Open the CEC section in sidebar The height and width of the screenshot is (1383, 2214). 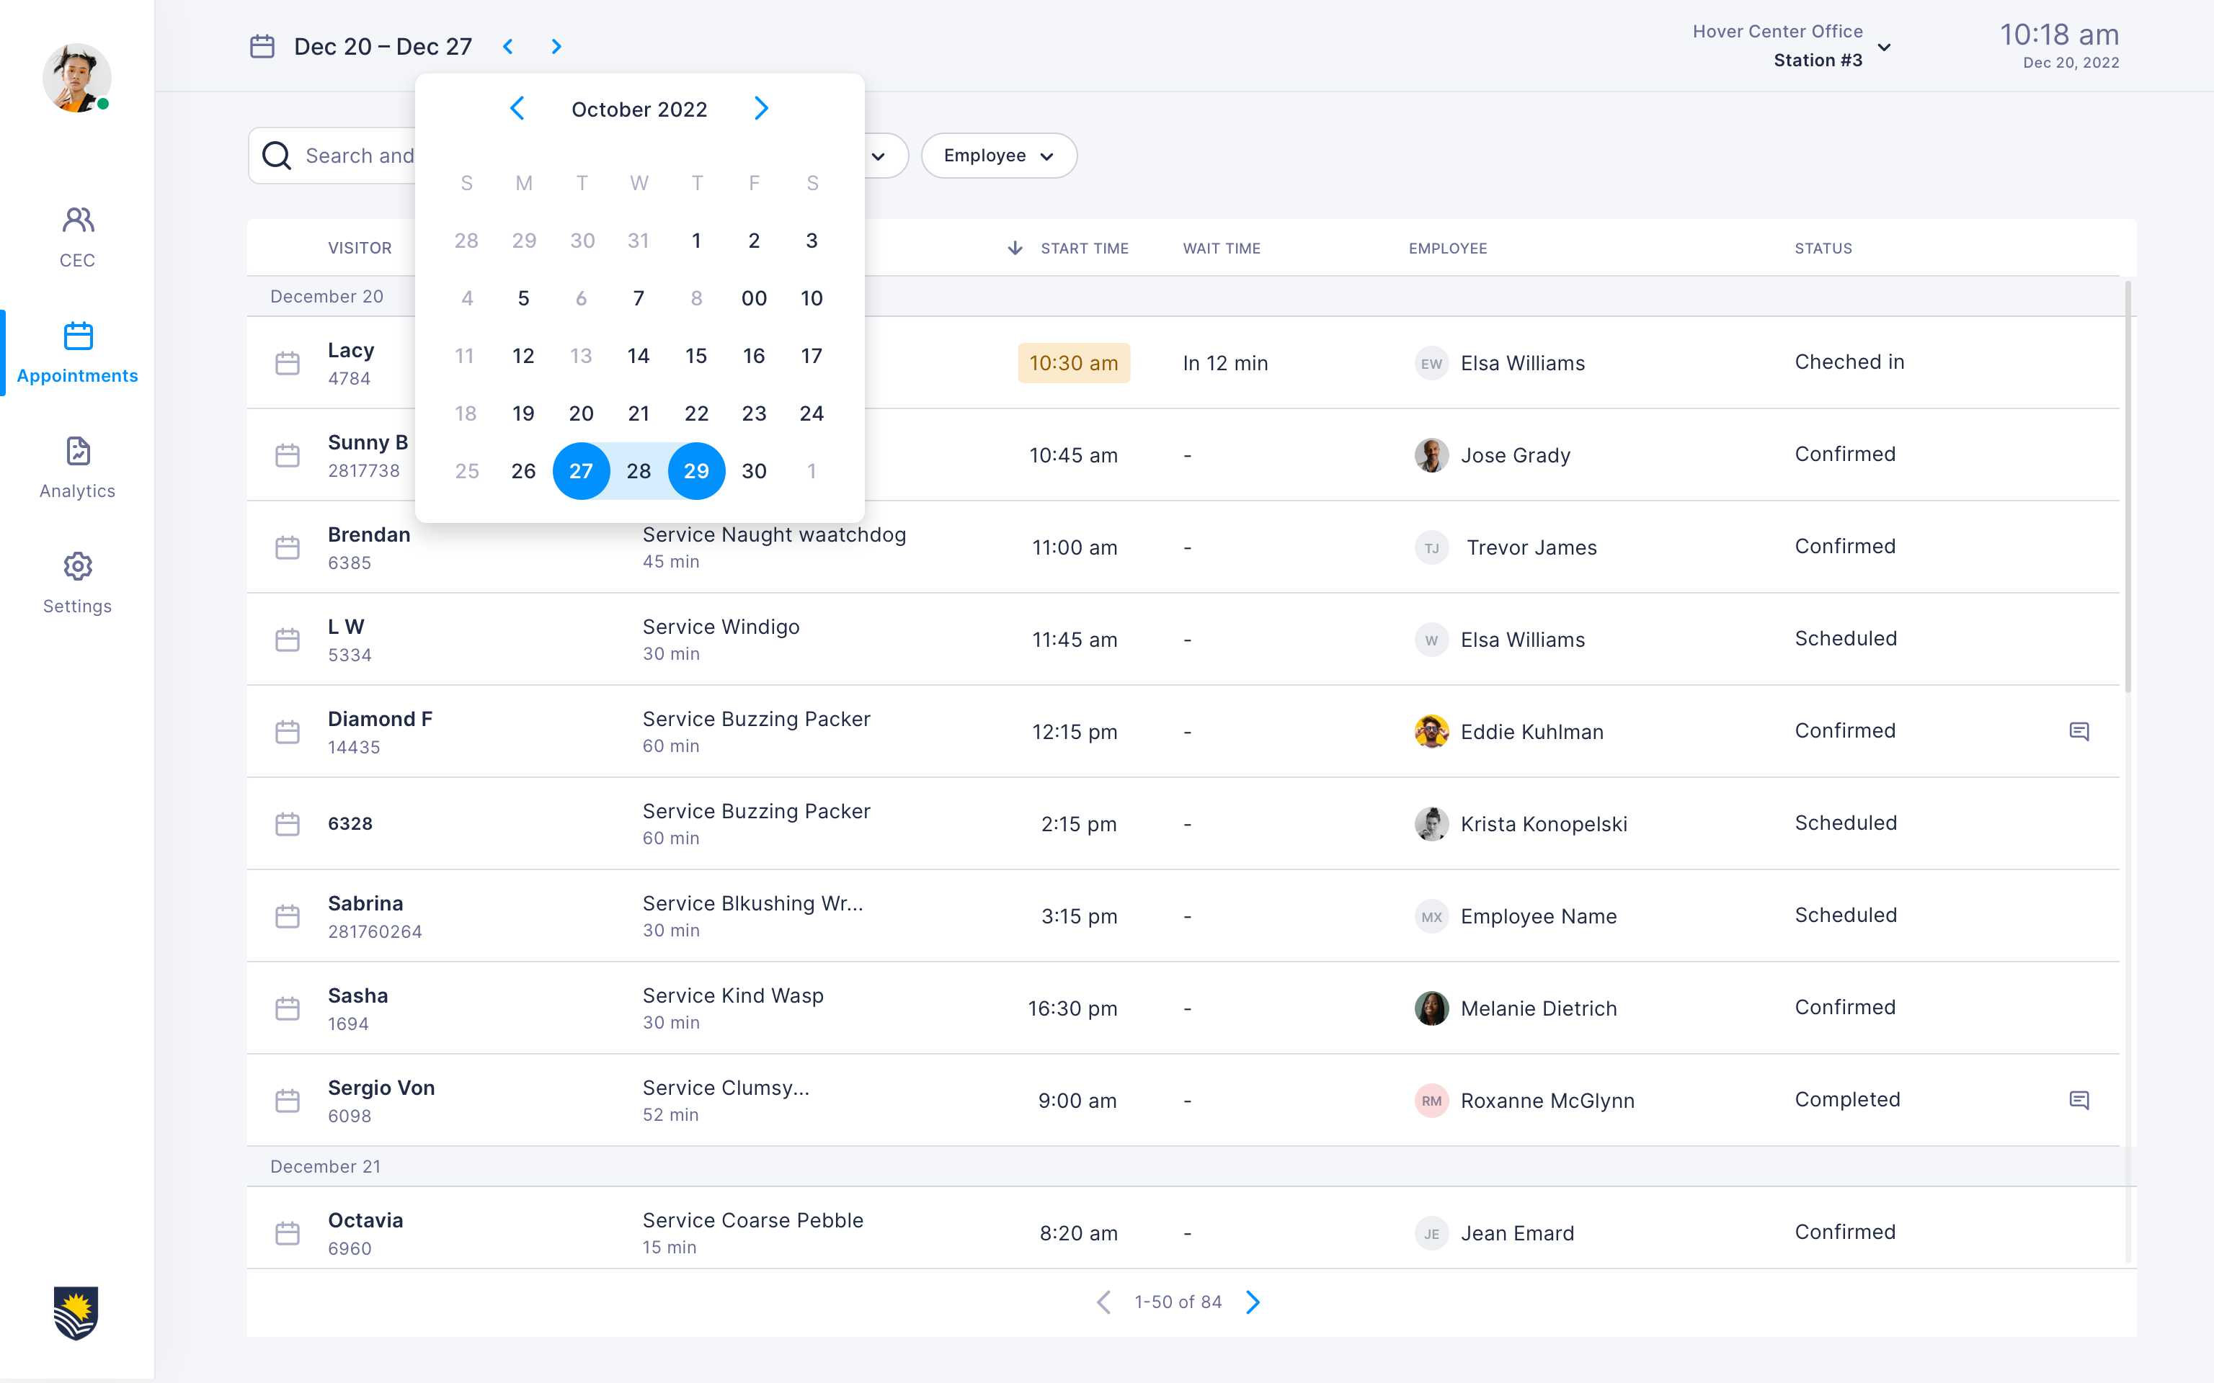click(x=77, y=237)
